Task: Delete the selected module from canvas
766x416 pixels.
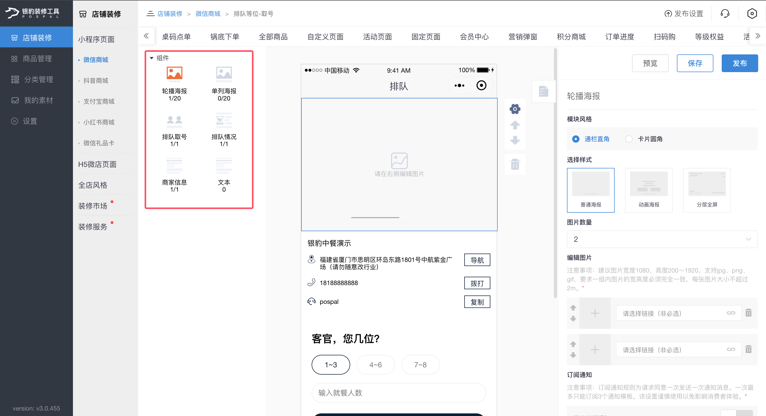Action: 515,164
